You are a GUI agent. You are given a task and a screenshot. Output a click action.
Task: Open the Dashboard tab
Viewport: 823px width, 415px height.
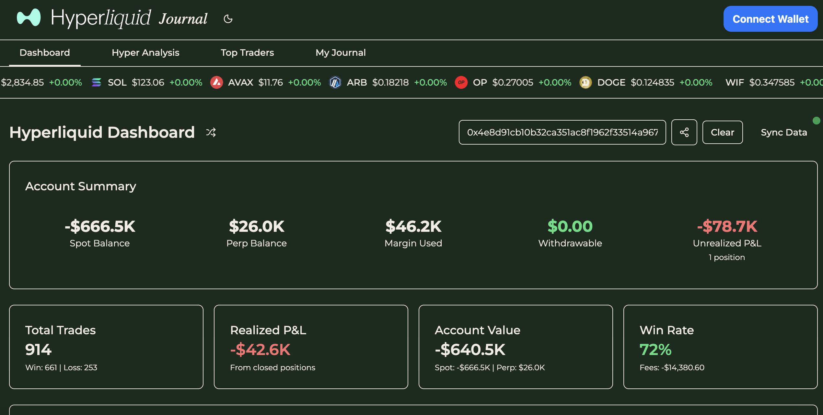[x=45, y=53]
